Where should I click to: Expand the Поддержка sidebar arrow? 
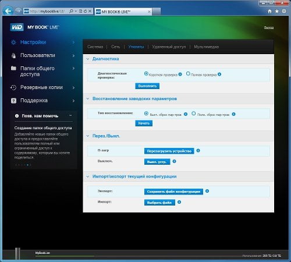pyautogui.click(x=73, y=101)
